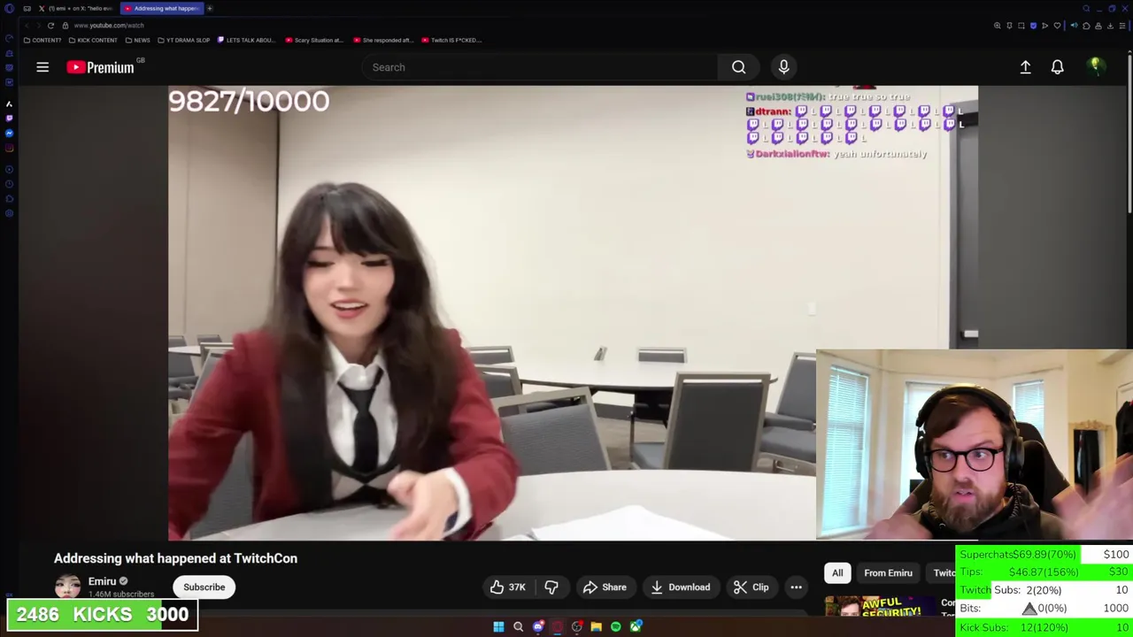The image size is (1133, 637).
Task: Click the YouTube Premium logo
Action: [x=100, y=67]
